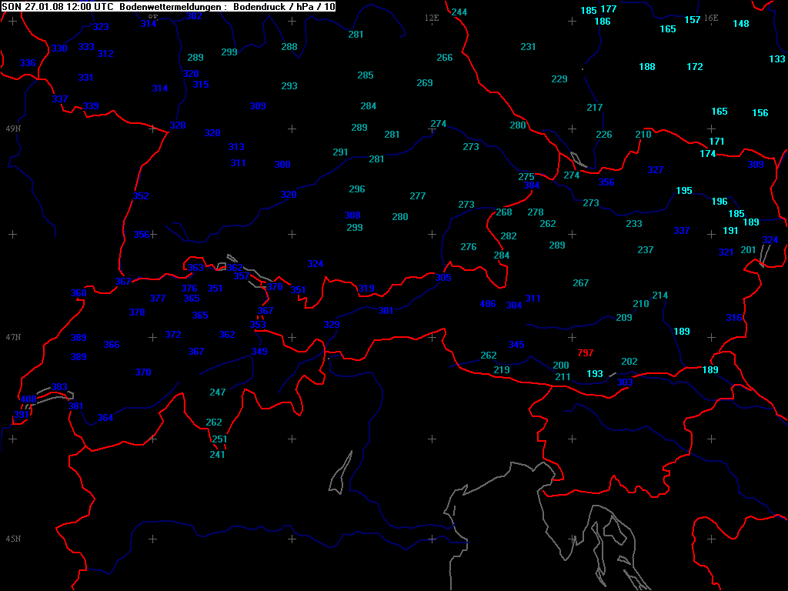Image resolution: width=788 pixels, height=591 pixels.
Task: Select the blue 316 station value
Action: tap(734, 318)
